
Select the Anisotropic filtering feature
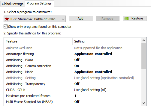(x=20, y=54)
